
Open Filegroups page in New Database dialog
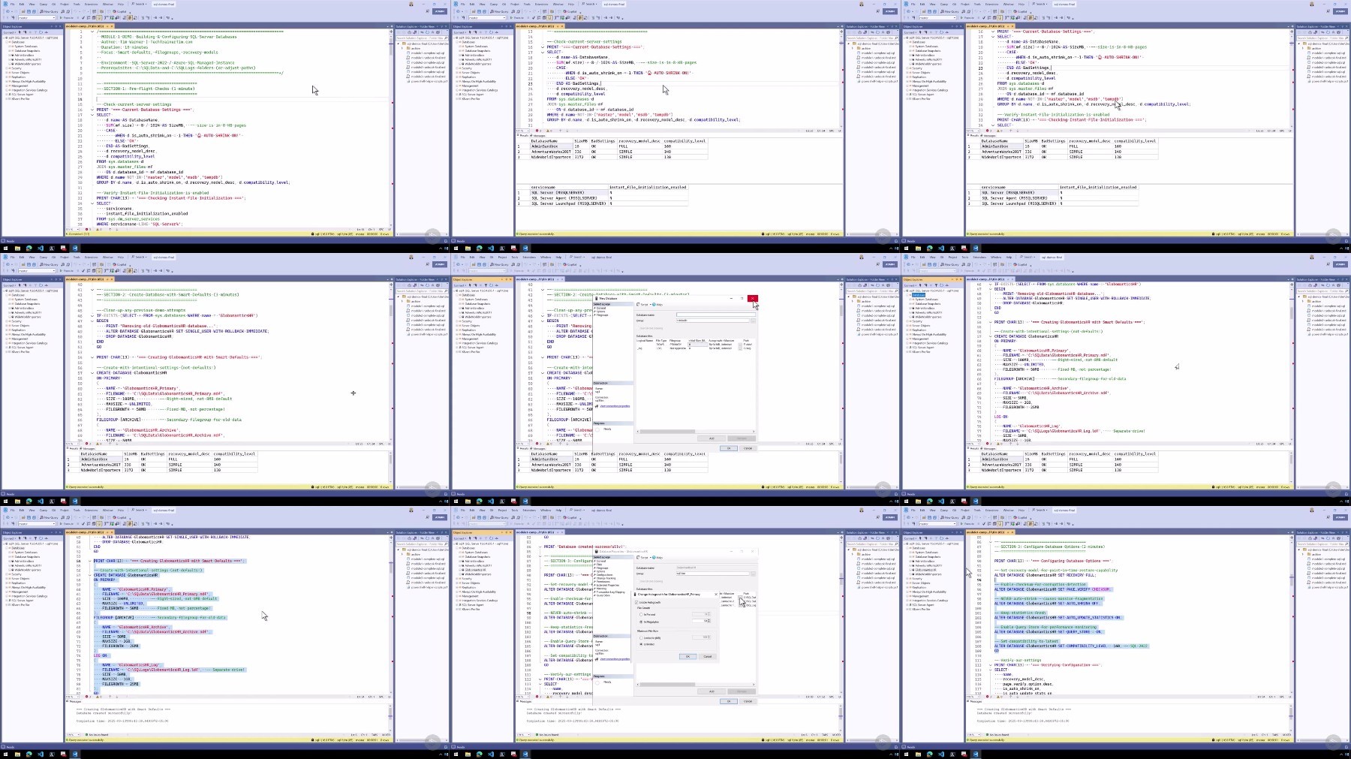click(602, 315)
